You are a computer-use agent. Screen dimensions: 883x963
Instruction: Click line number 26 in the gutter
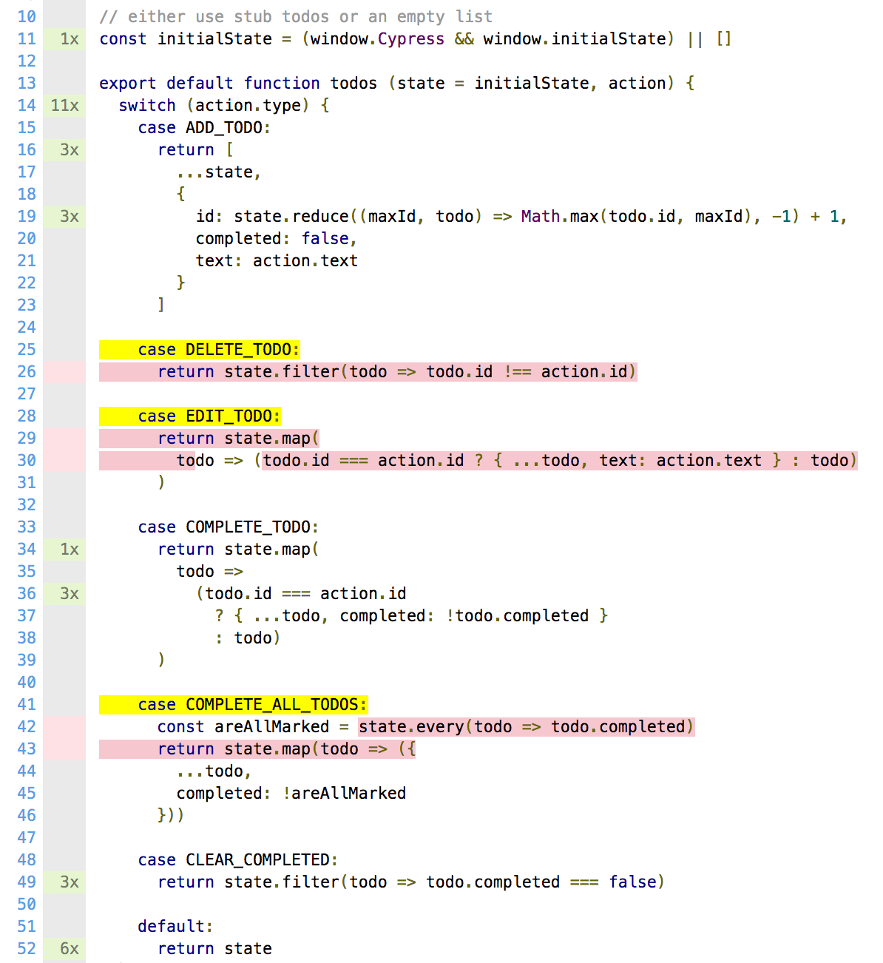tap(27, 371)
